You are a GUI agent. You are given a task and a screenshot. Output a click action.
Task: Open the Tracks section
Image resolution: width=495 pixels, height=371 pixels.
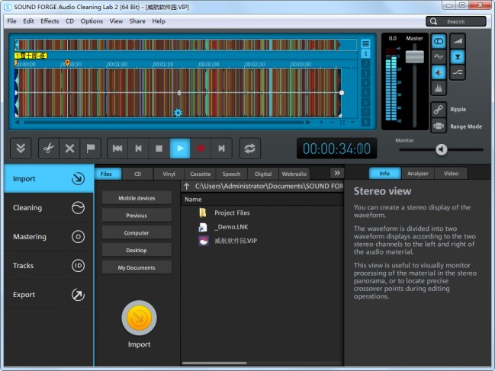coord(49,266)
